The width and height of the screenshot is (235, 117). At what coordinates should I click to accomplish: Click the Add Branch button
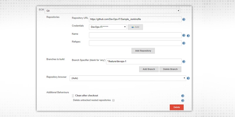(x=149, y=69)
